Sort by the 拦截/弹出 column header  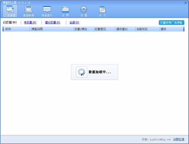tap(84, 29)
